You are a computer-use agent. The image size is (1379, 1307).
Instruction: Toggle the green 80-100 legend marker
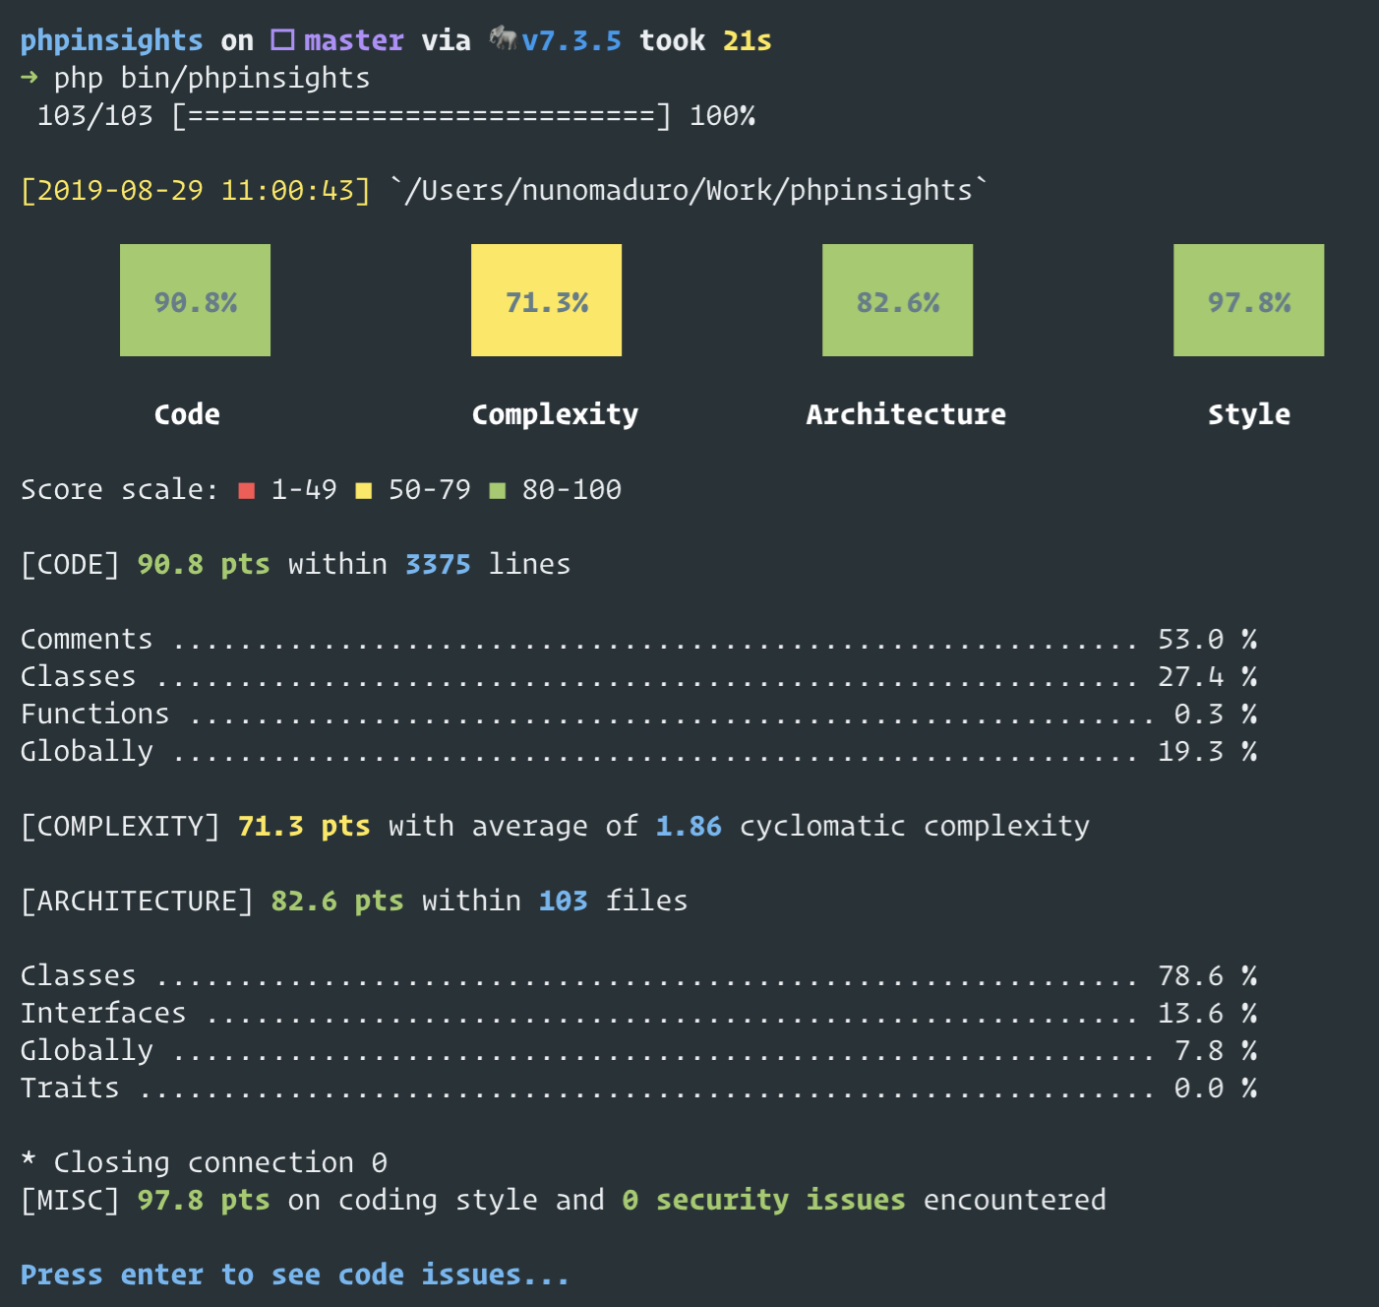[x=501, y=489]
